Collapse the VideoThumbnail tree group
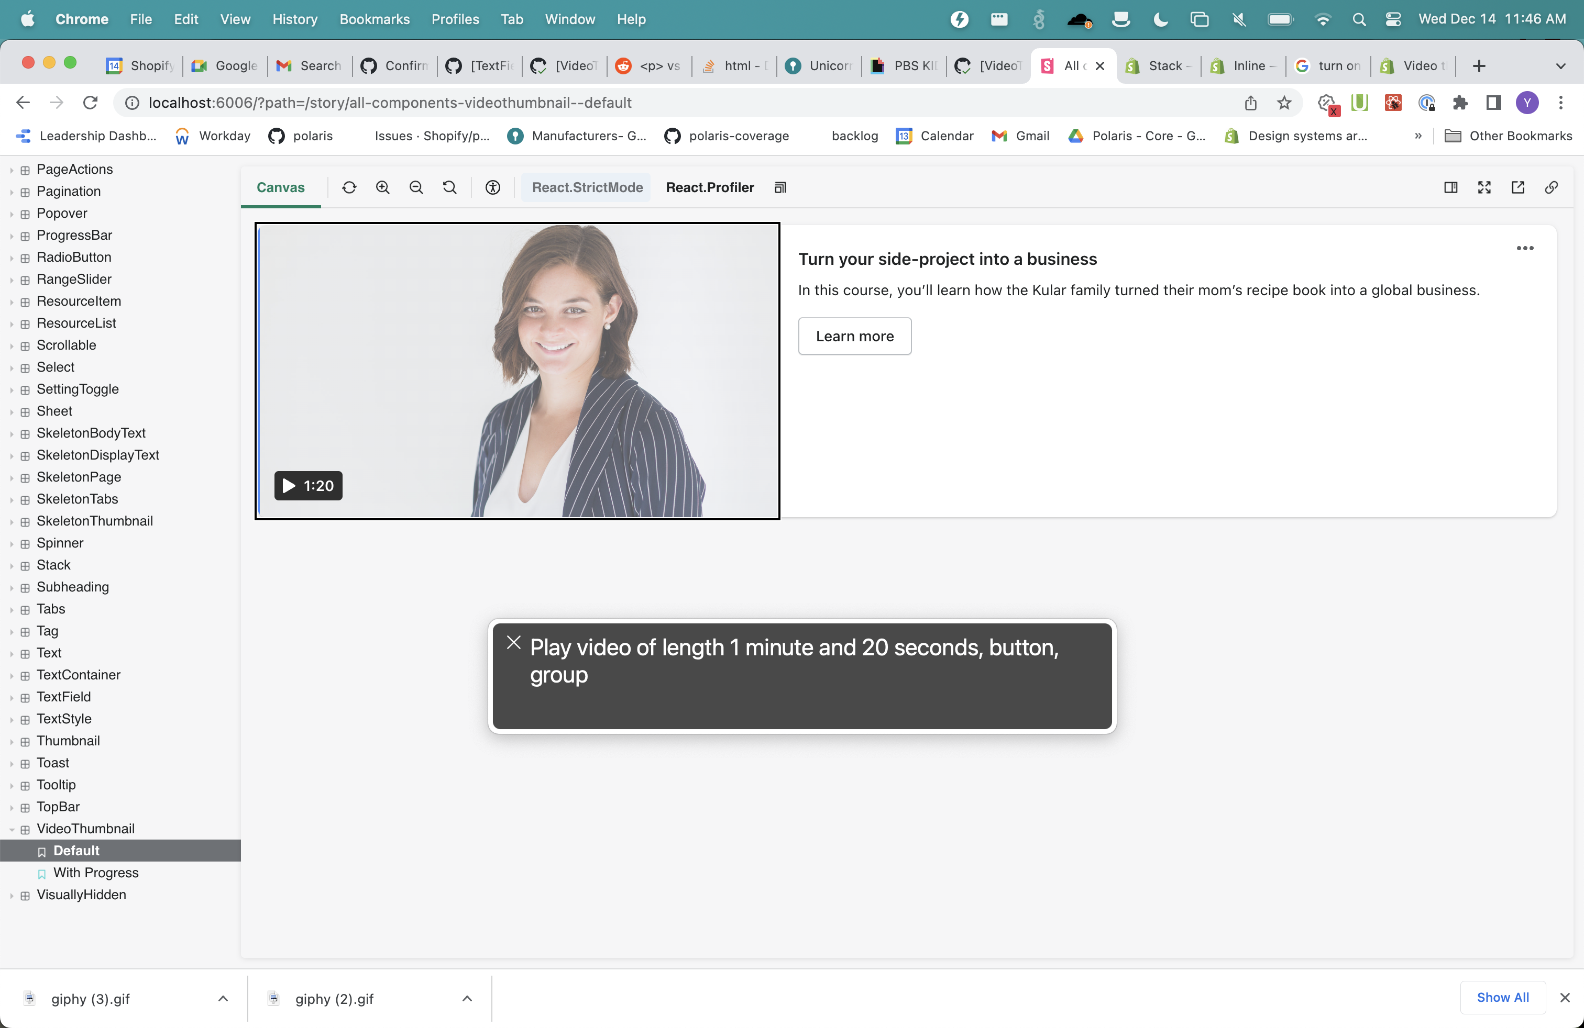This screenshot has height=1028, width=1584. coord(12,829)
